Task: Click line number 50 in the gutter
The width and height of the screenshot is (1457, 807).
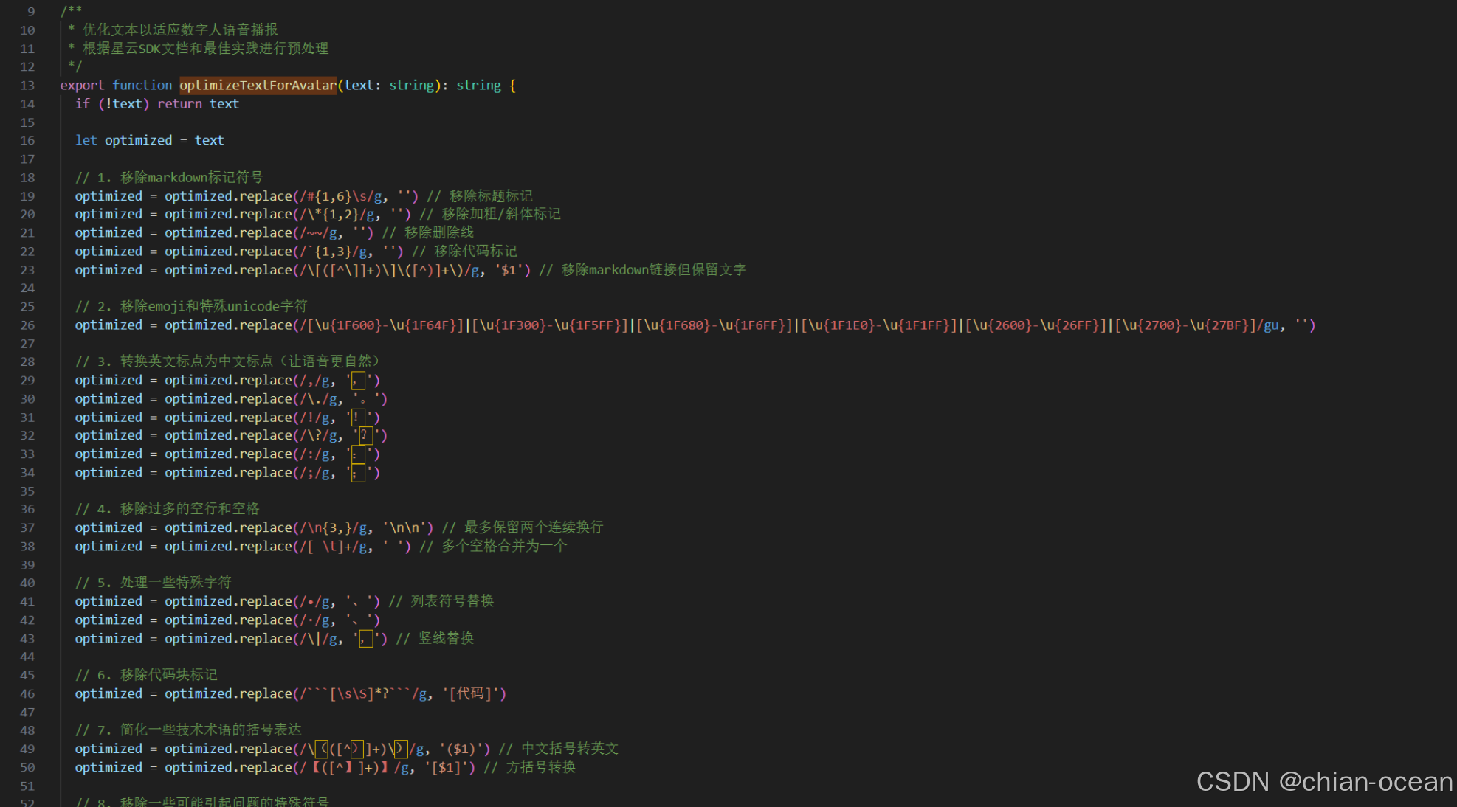Action: pos(27,767)
